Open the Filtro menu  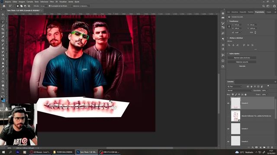[x=52, y=2]
